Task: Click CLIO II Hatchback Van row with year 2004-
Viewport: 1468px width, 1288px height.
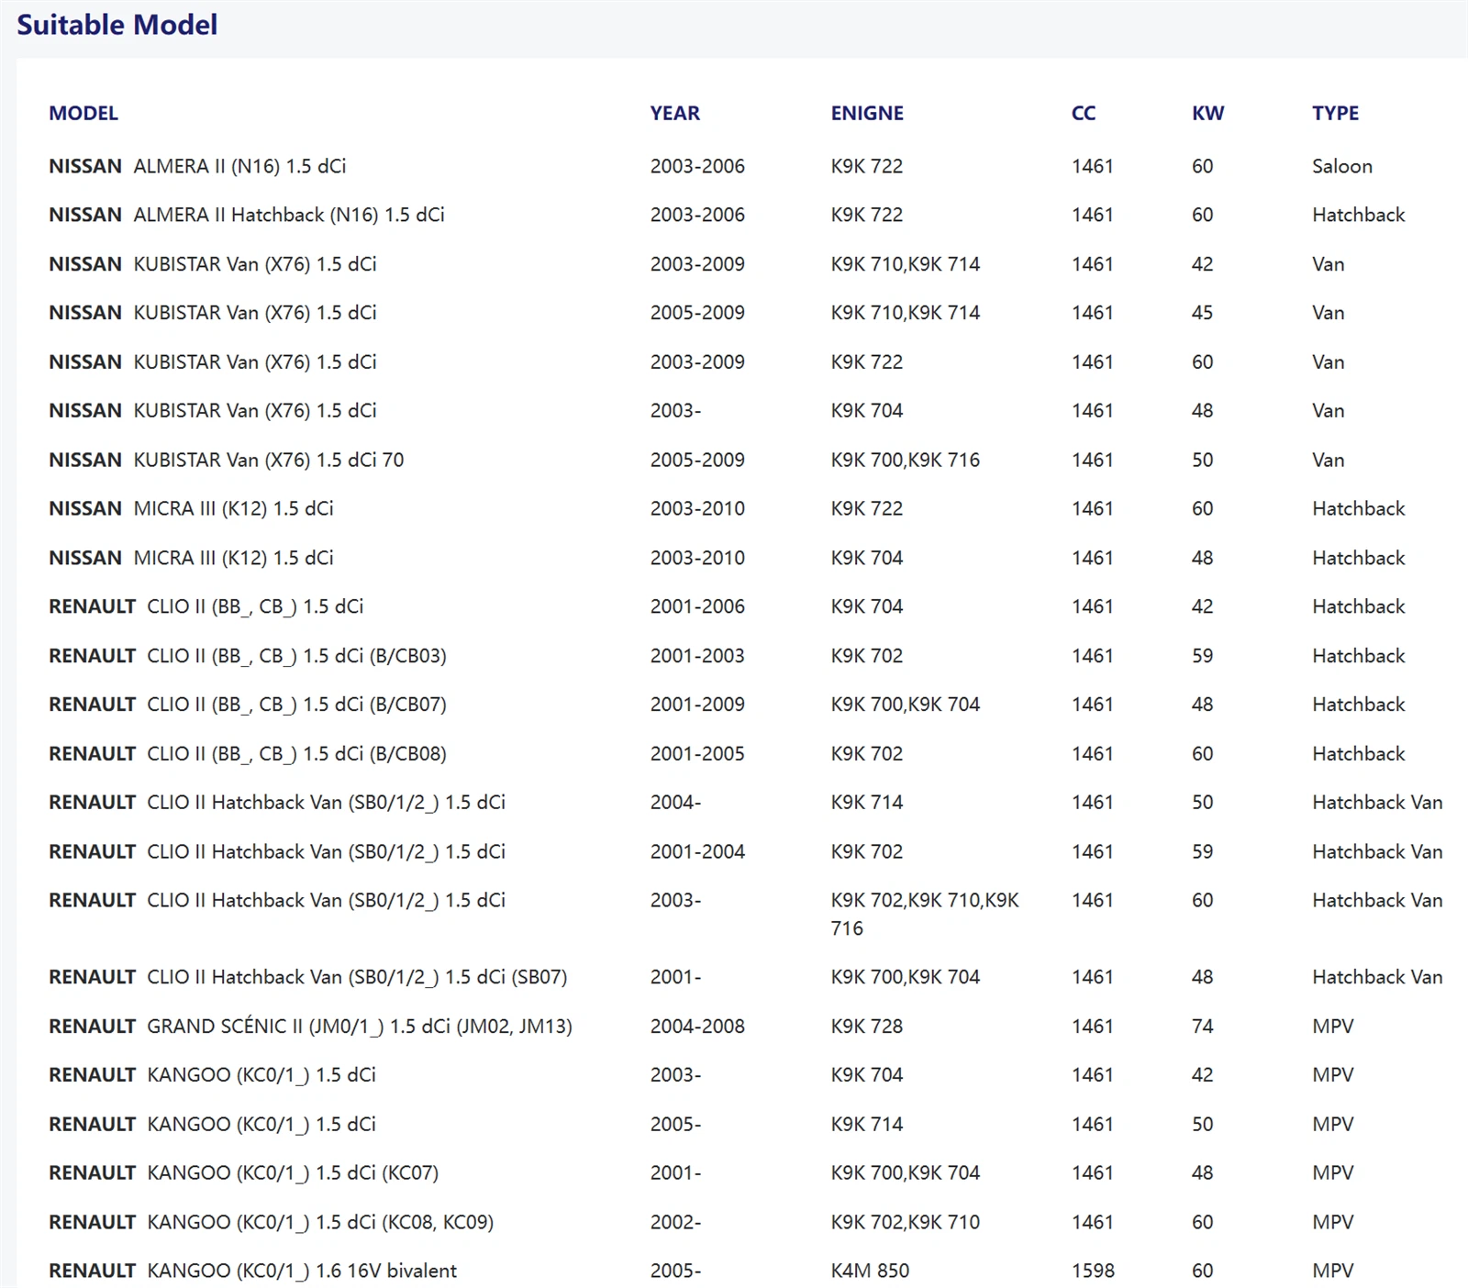Action: click(x=745, y=803)
